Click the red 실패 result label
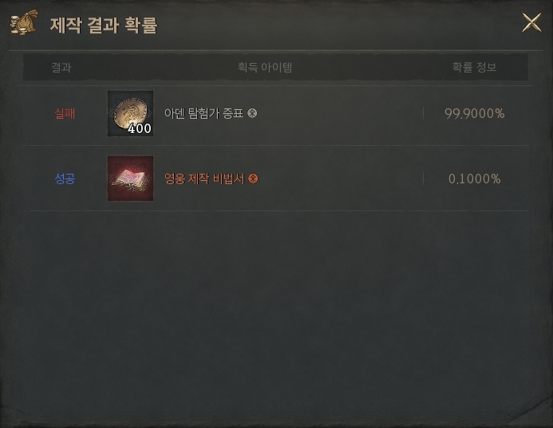The width and height of the screenshot is (553, 428). 65,113
